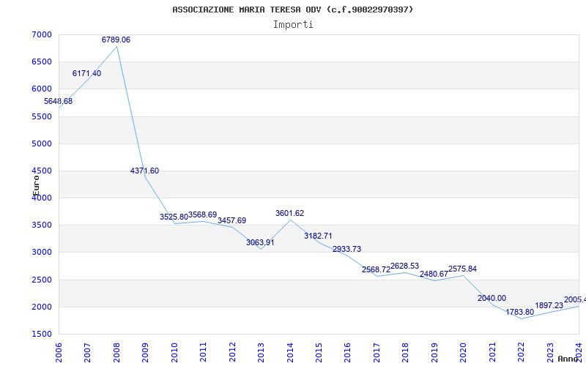
Task: Click the x-axis year 2021
Action: 492,352
